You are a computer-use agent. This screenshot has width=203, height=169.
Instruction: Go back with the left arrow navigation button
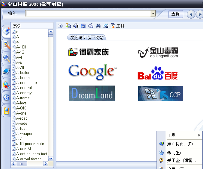click(191, 14)
